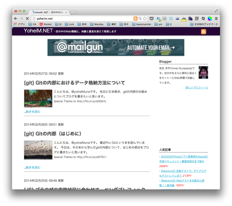Open the JS bookmarks folder
Screen dimensions: 232x206
(x=58, y=24)
